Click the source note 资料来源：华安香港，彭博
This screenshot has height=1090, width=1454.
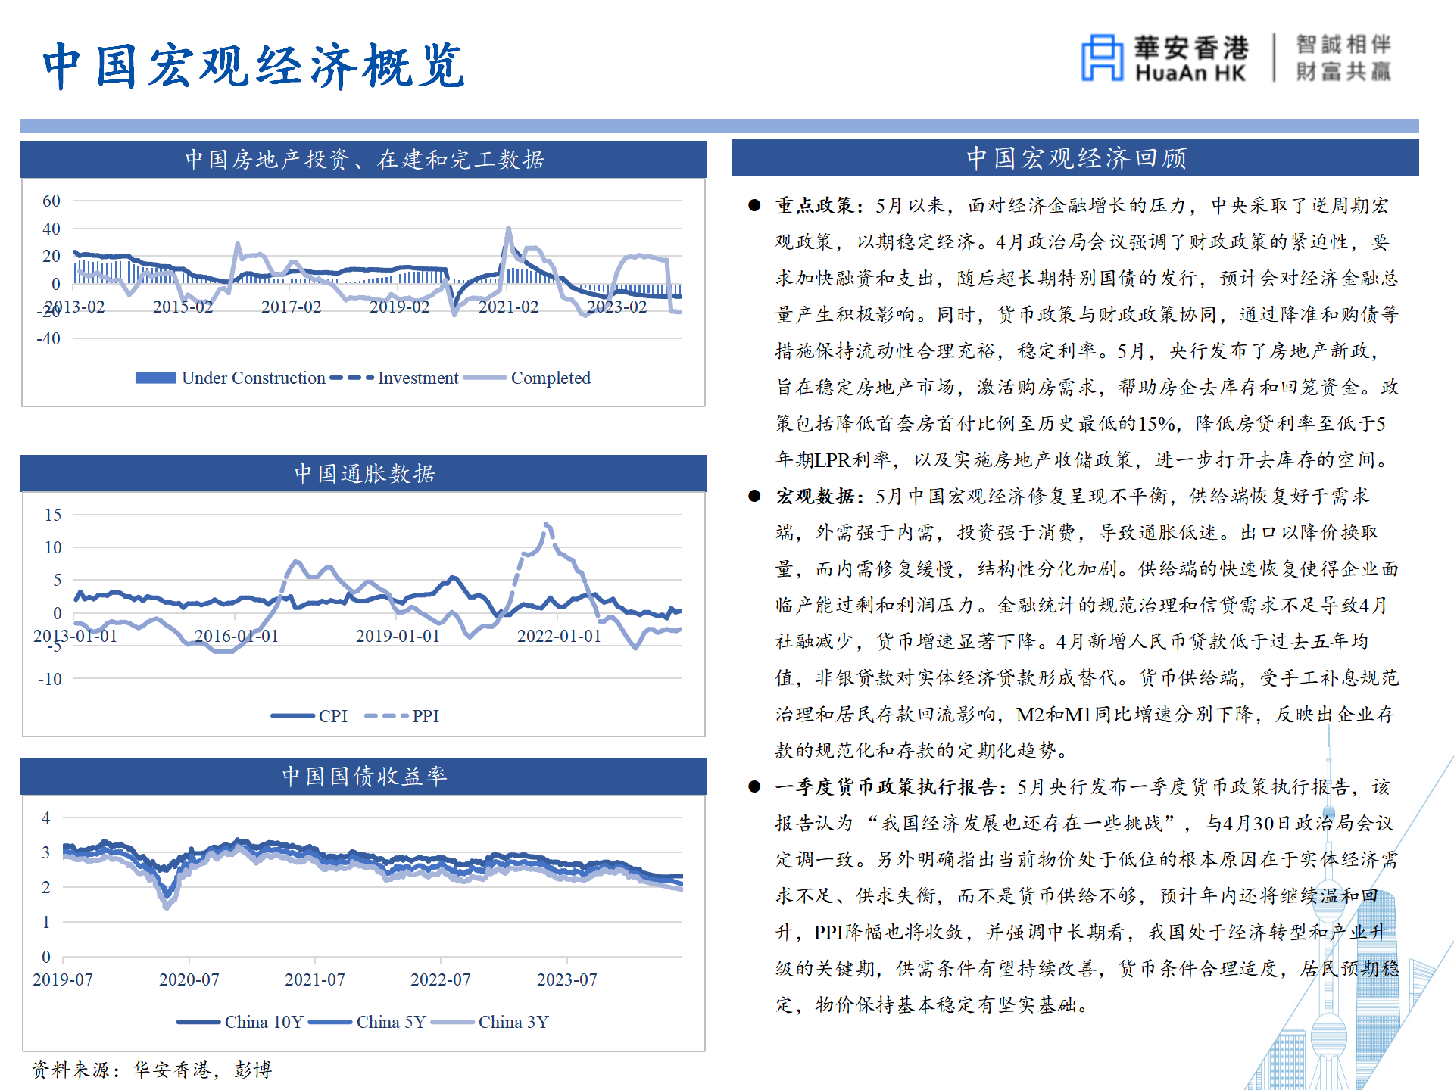click(151, 1070)
